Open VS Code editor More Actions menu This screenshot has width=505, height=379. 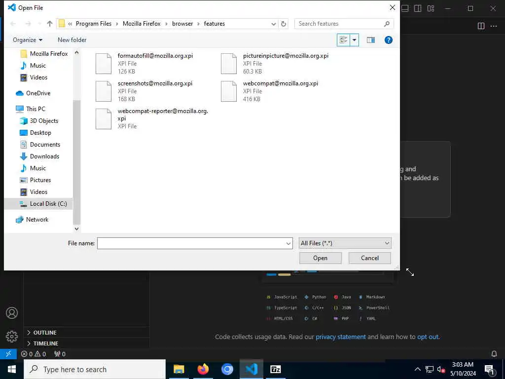493,26
